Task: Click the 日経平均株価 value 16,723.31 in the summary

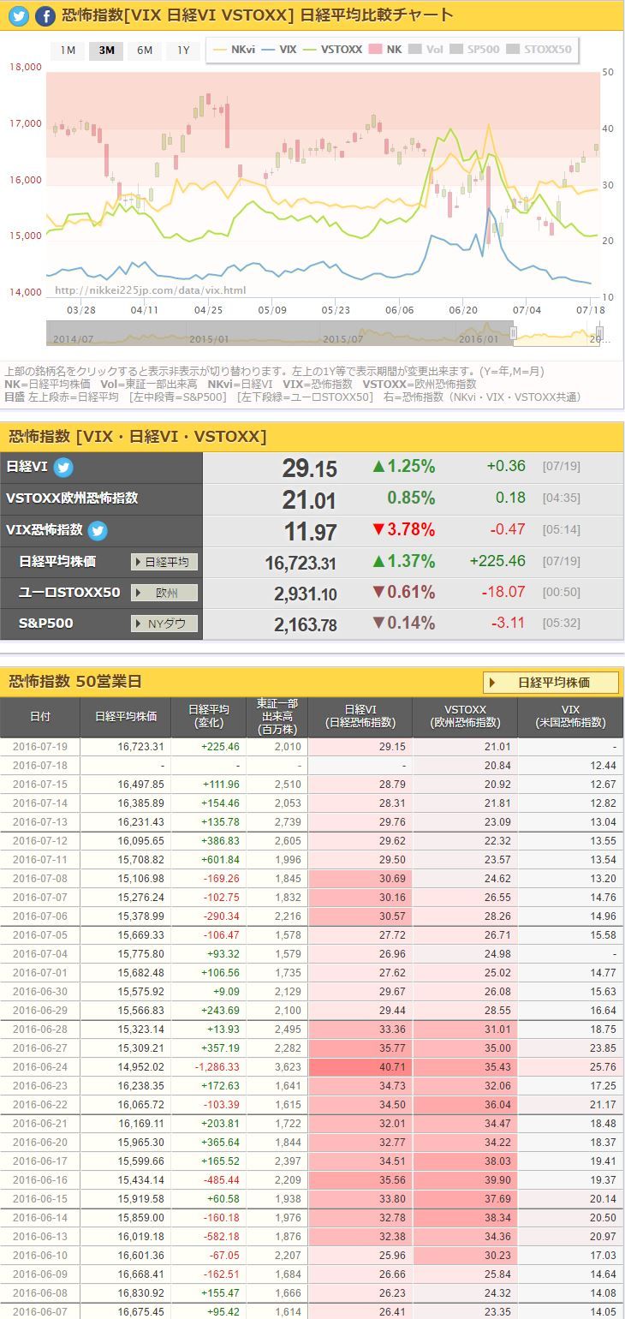Action: [x=301, y=563]
